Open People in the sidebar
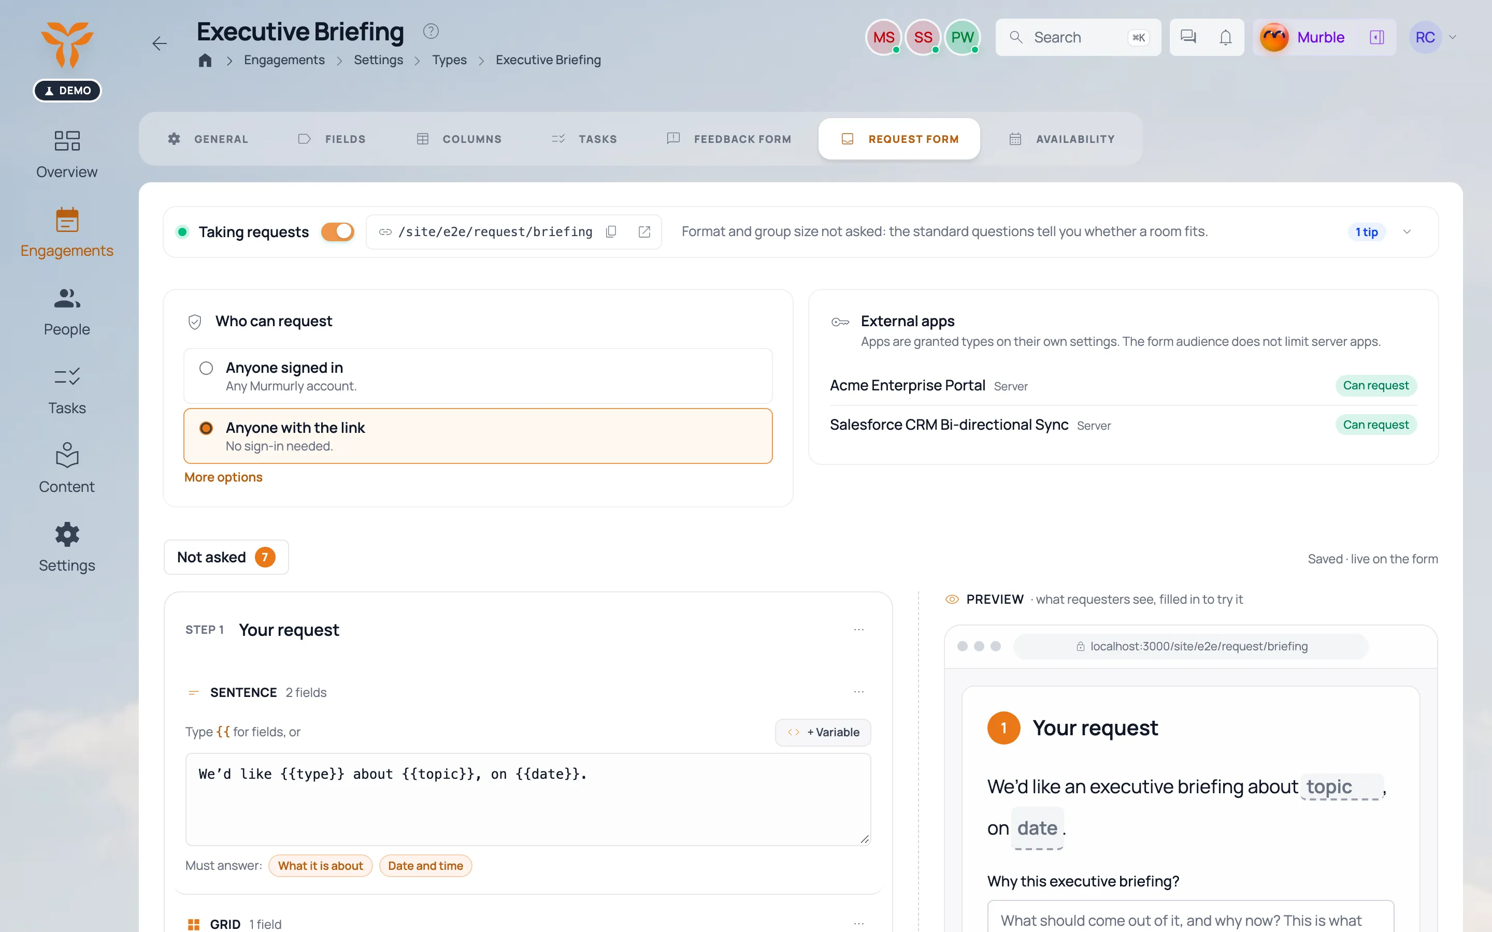Viewport: 1492px width, 932px height. click(x=67, y=312)
